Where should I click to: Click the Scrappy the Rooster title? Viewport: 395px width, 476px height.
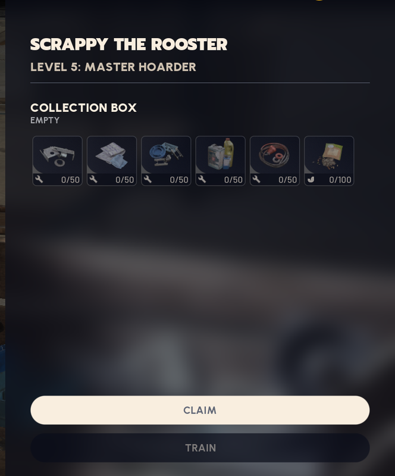click(x=128, y=44)
